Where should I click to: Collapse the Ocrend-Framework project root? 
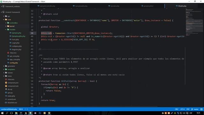coord(1,12)
